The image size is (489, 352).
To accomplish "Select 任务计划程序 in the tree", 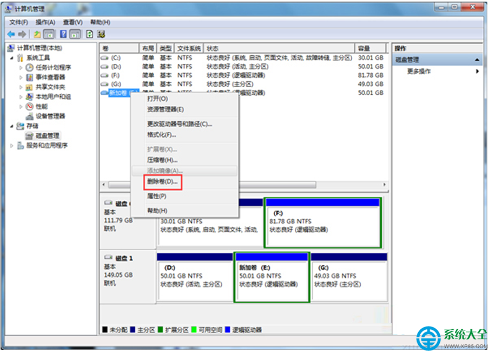I will click(53, 68).
